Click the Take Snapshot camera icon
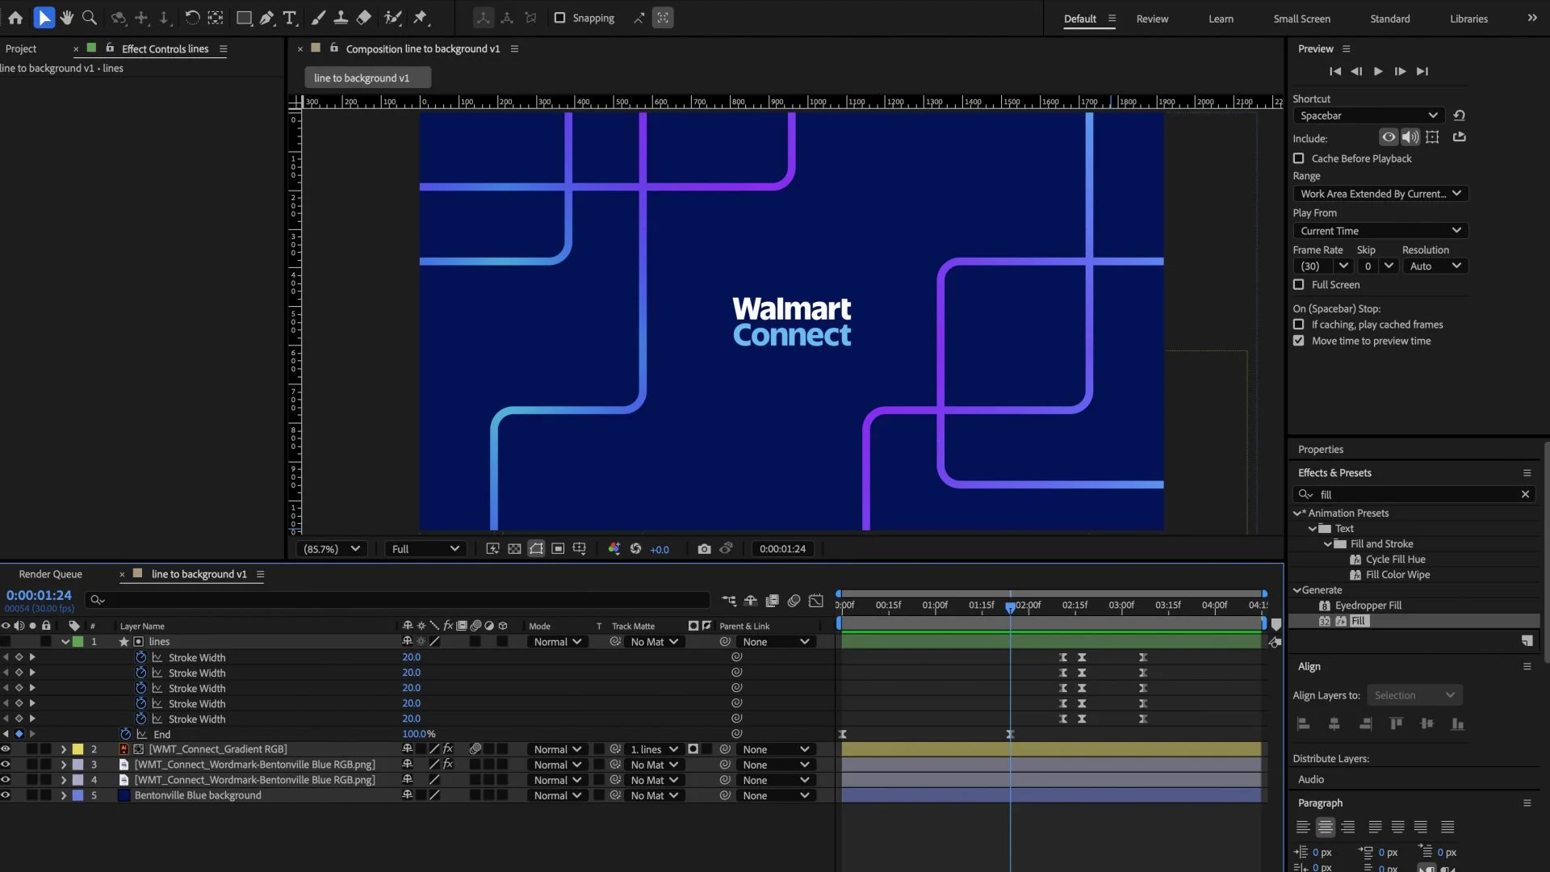1550x872 pixels. 704,549
